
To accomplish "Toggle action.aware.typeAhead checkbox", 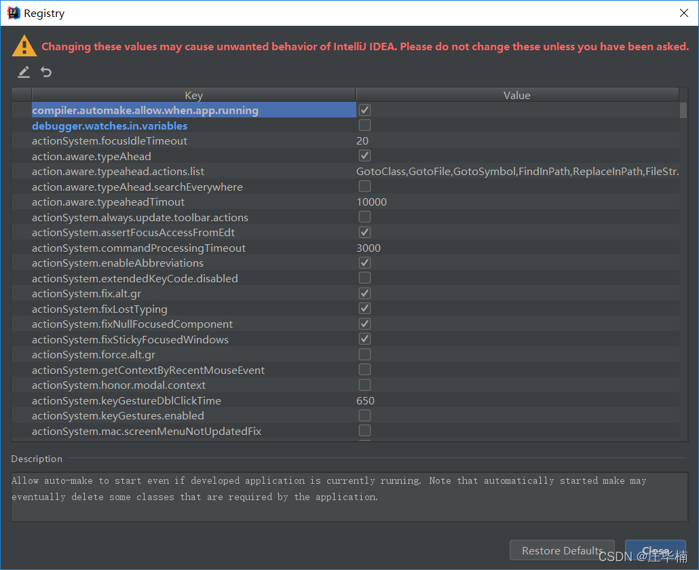I will 364,155.
